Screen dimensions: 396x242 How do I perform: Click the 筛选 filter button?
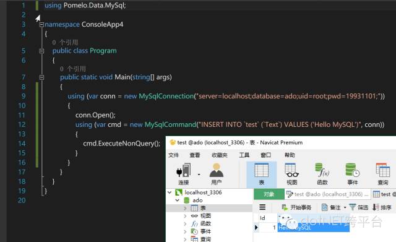tap(359, 207)
